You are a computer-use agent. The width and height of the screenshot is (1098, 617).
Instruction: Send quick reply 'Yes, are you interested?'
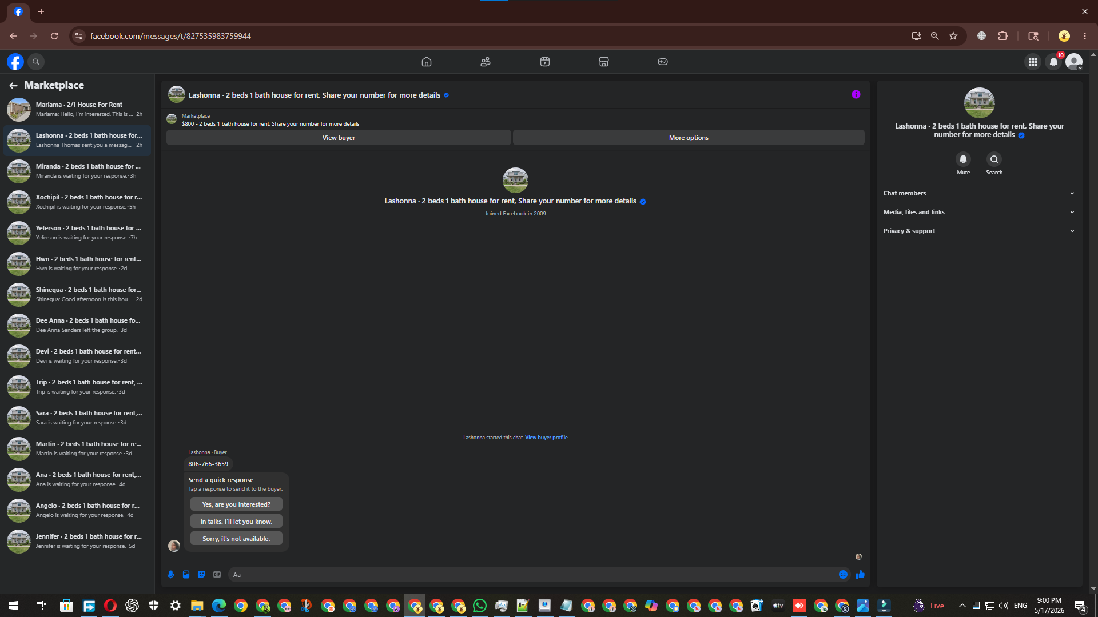[x=236, y=504]
